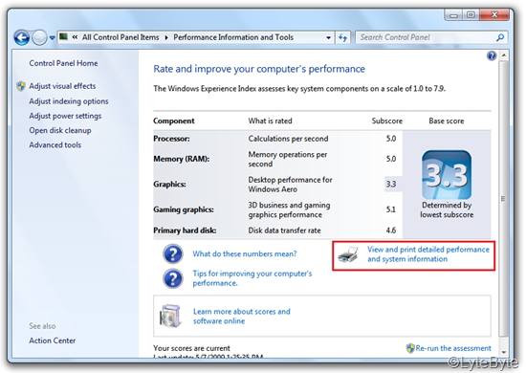Screen dimensions: 526x373
Task: Click the Back navigation arrow button
Action: (22, 37)
